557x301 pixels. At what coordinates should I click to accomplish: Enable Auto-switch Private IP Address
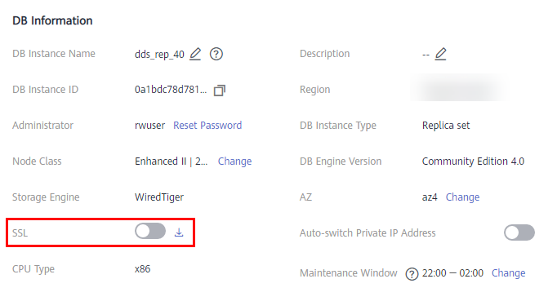(519, 232)
